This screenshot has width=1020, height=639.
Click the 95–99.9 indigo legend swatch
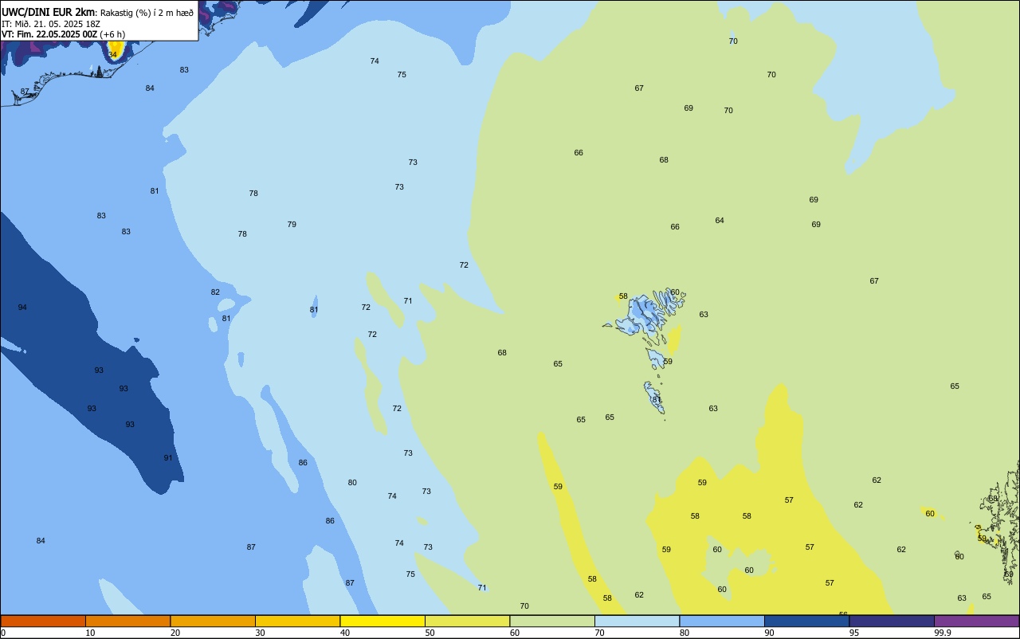[x=892, y=621]
